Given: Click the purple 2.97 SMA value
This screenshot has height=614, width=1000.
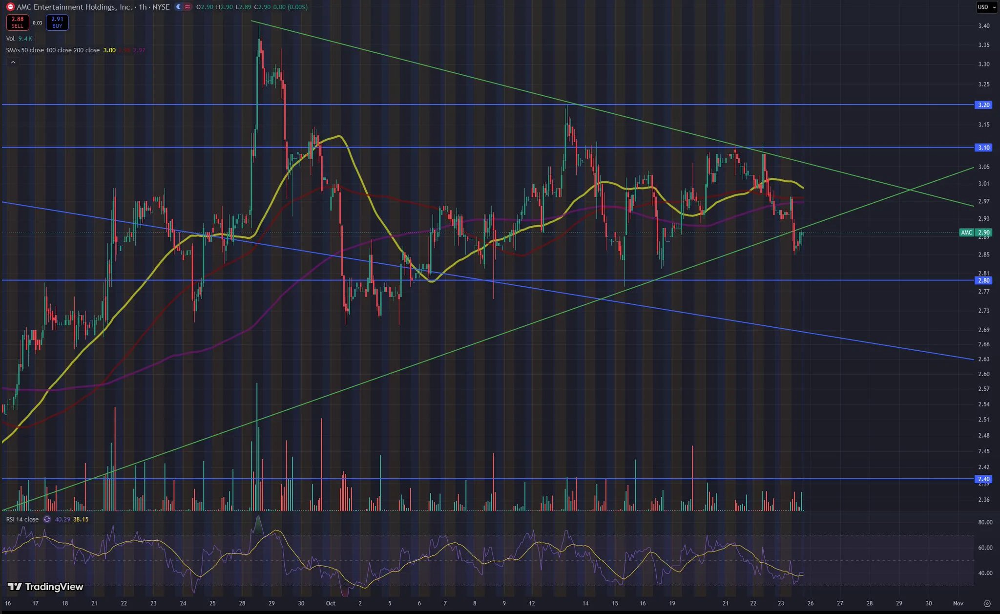Looking at the screenshot, I should pos(139,50).
